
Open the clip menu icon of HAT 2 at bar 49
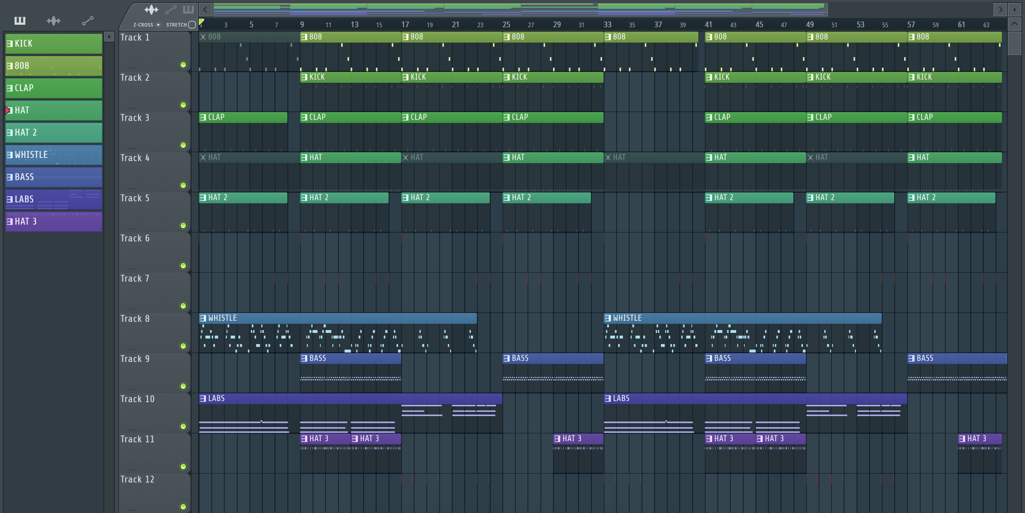810,198
